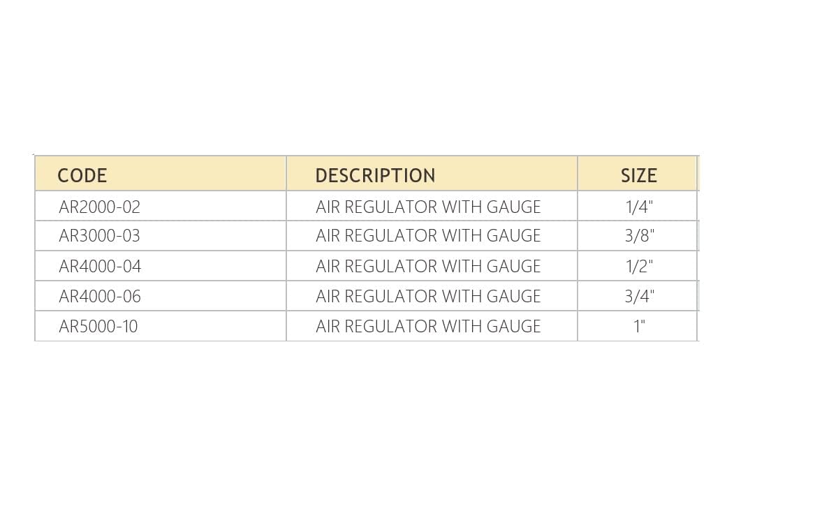Image resolution: width=838 pixels, height=518 pixels.
Task: Click the cut-off cell right of 3/8"
Action: click(698, 236)
